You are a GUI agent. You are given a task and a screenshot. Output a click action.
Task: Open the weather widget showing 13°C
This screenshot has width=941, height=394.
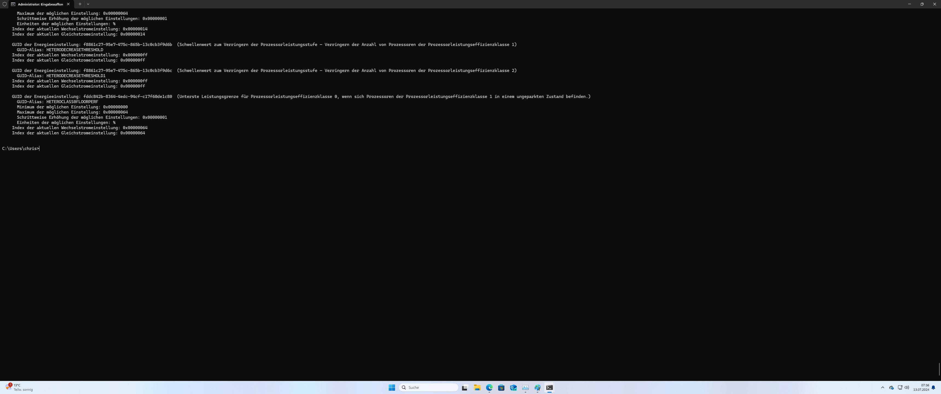coord(19,387)
